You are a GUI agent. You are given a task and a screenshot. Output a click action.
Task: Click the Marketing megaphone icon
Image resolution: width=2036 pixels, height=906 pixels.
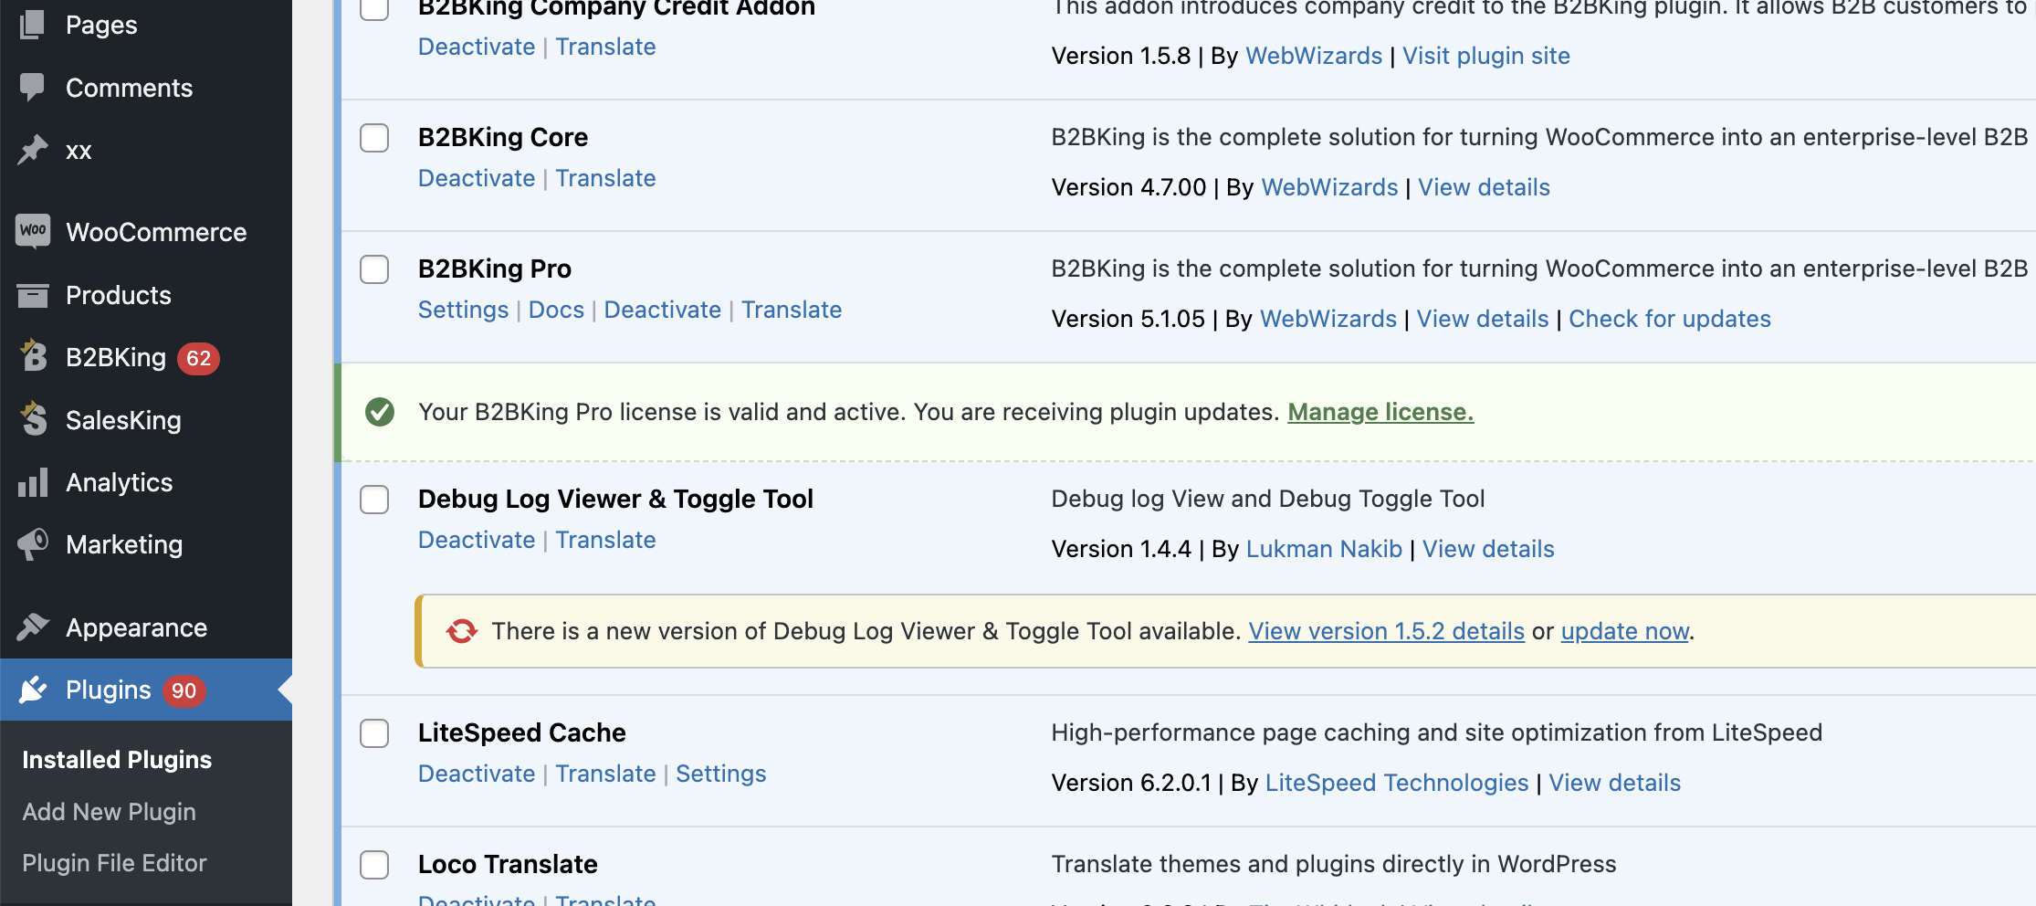tap(33, 544)
